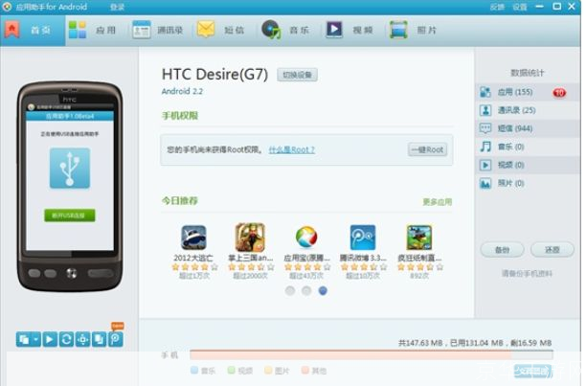Viewport: 586px width, 386px height.
Task: Select the third recommendation page dot
Action: (323, 291)
